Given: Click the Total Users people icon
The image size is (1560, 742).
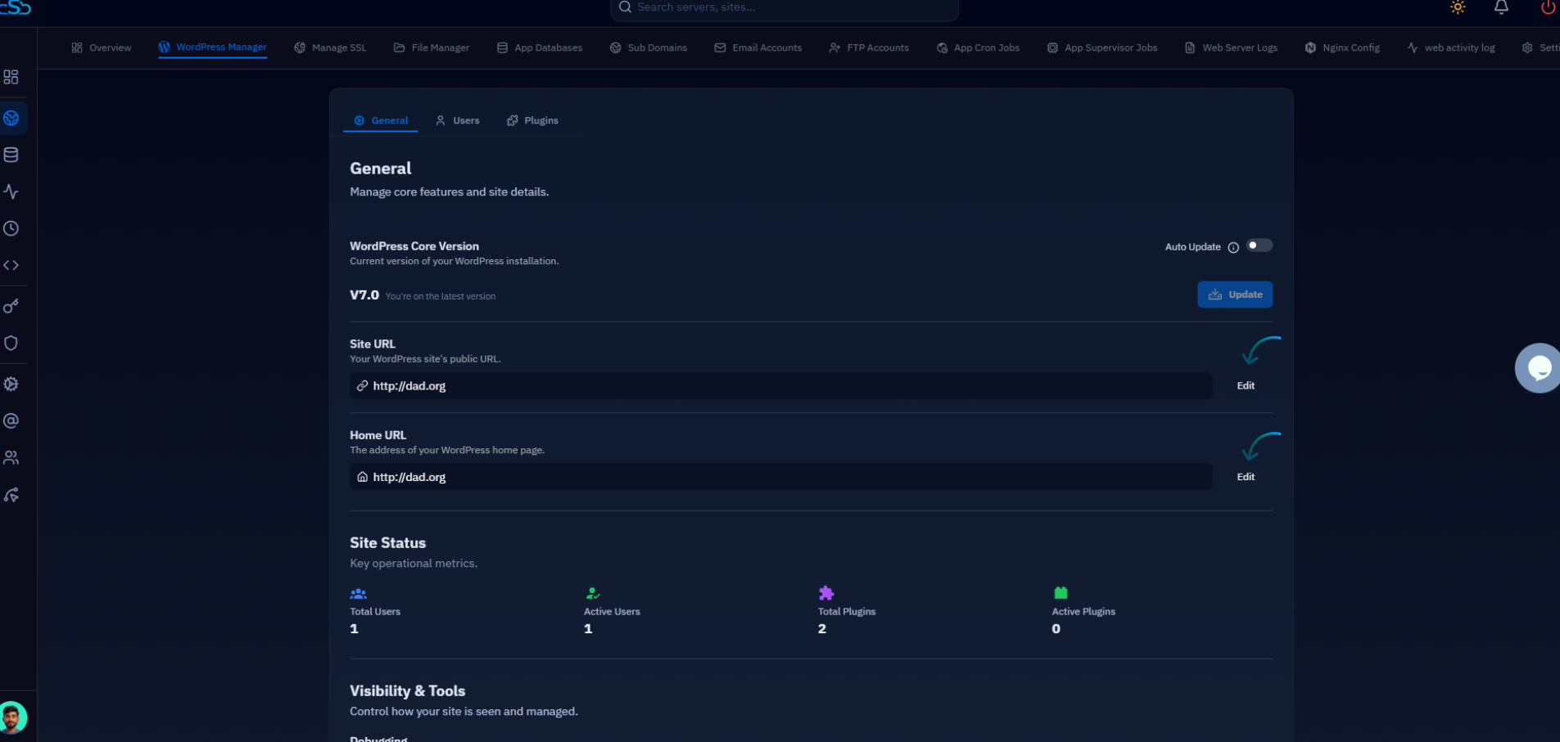Looking at the screenshot, I should (358, 594).
